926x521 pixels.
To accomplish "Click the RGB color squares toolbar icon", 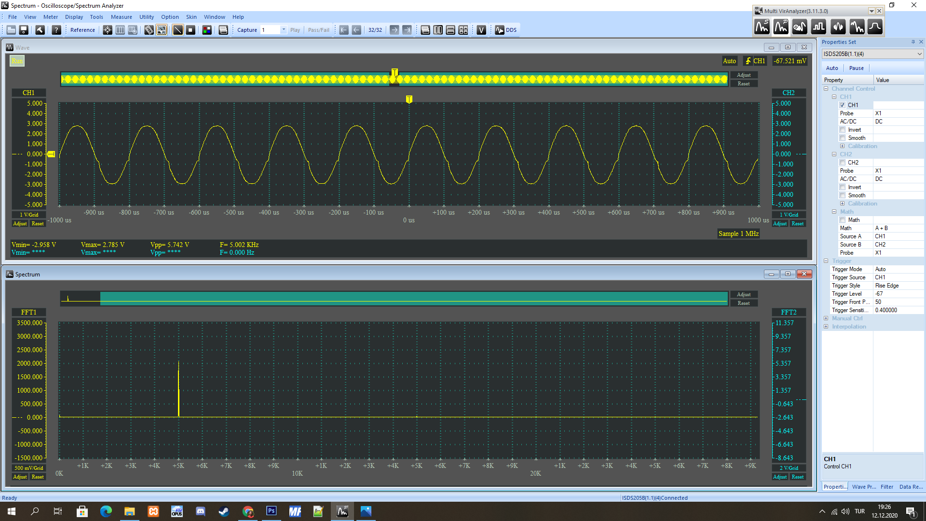I will tap(207, 30).
